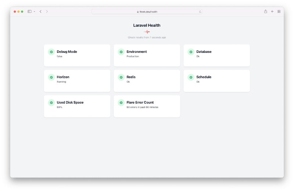Select the Flare Error Count card title

pyautogui.click(x=140, y=102)
